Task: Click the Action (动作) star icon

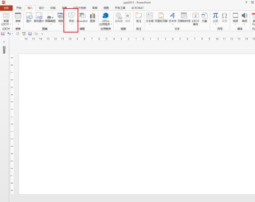Action: pos(127,16)
